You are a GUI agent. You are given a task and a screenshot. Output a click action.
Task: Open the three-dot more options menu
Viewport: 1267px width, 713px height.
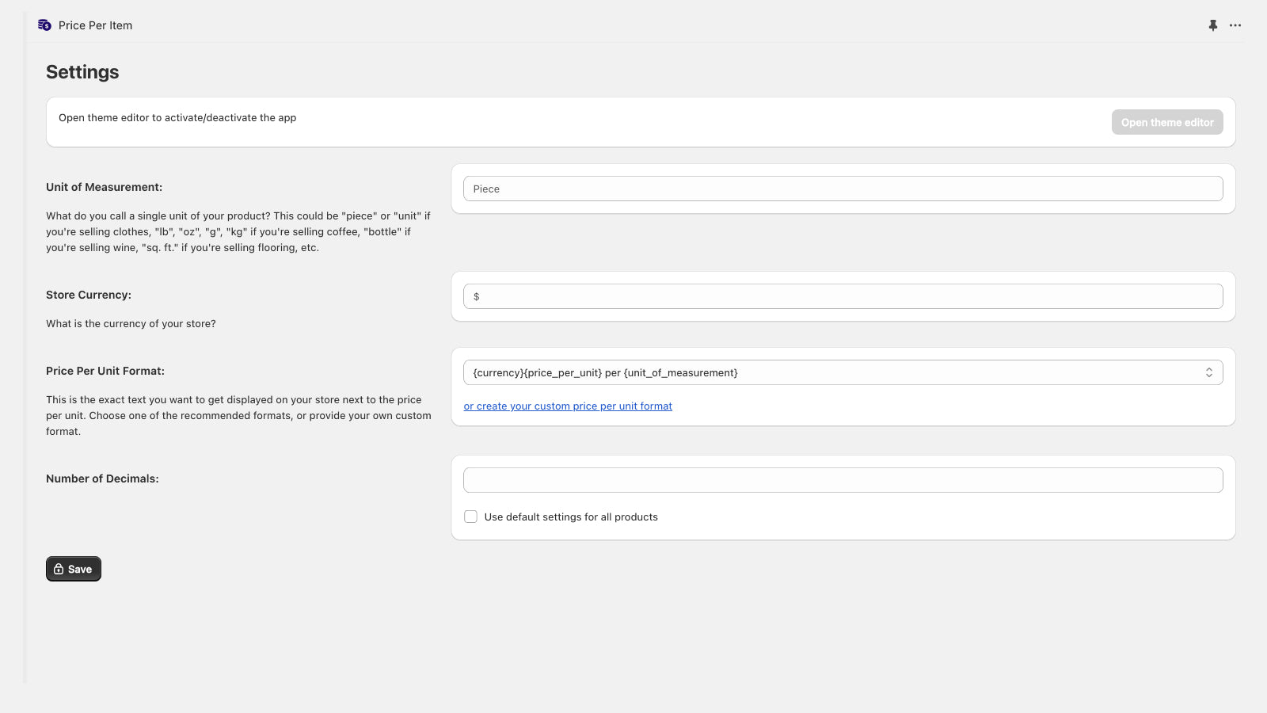1235,25
